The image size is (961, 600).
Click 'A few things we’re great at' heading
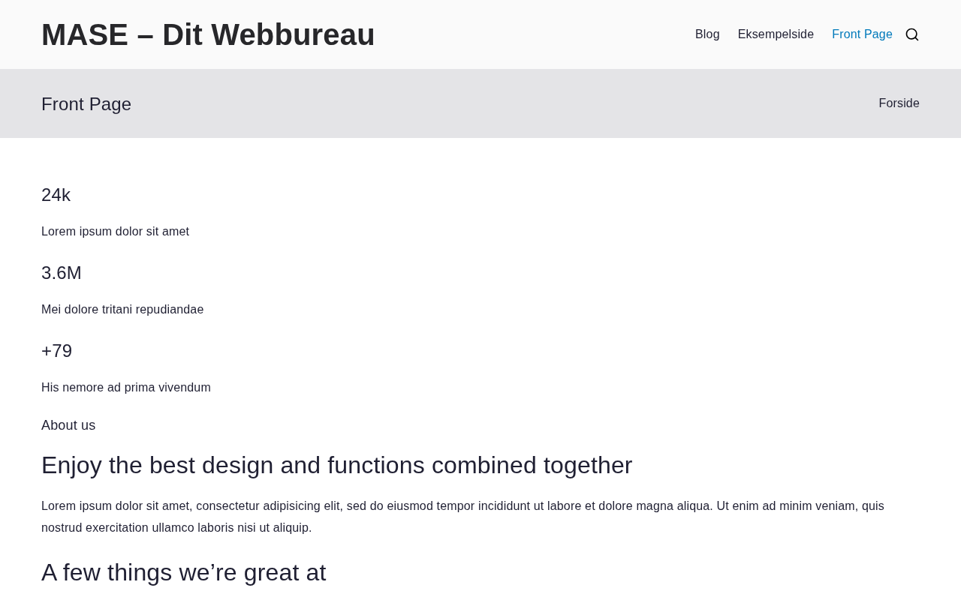point(184,572)
